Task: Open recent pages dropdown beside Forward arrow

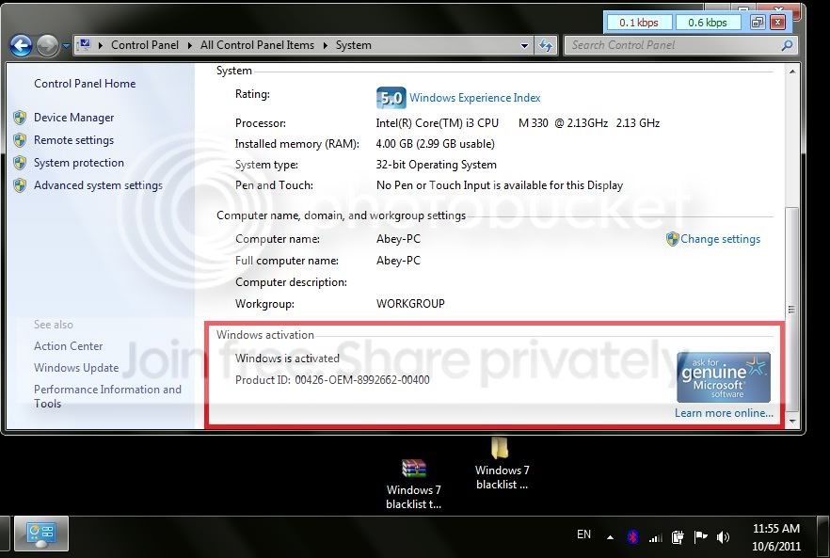Action: (x=66, y=46)
